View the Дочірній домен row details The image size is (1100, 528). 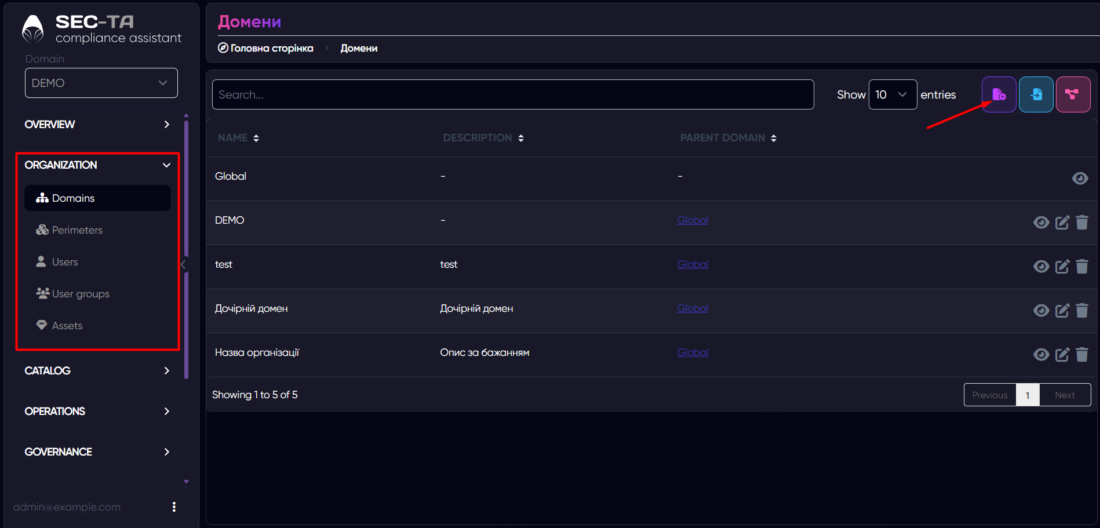(x=1041, y=311)
